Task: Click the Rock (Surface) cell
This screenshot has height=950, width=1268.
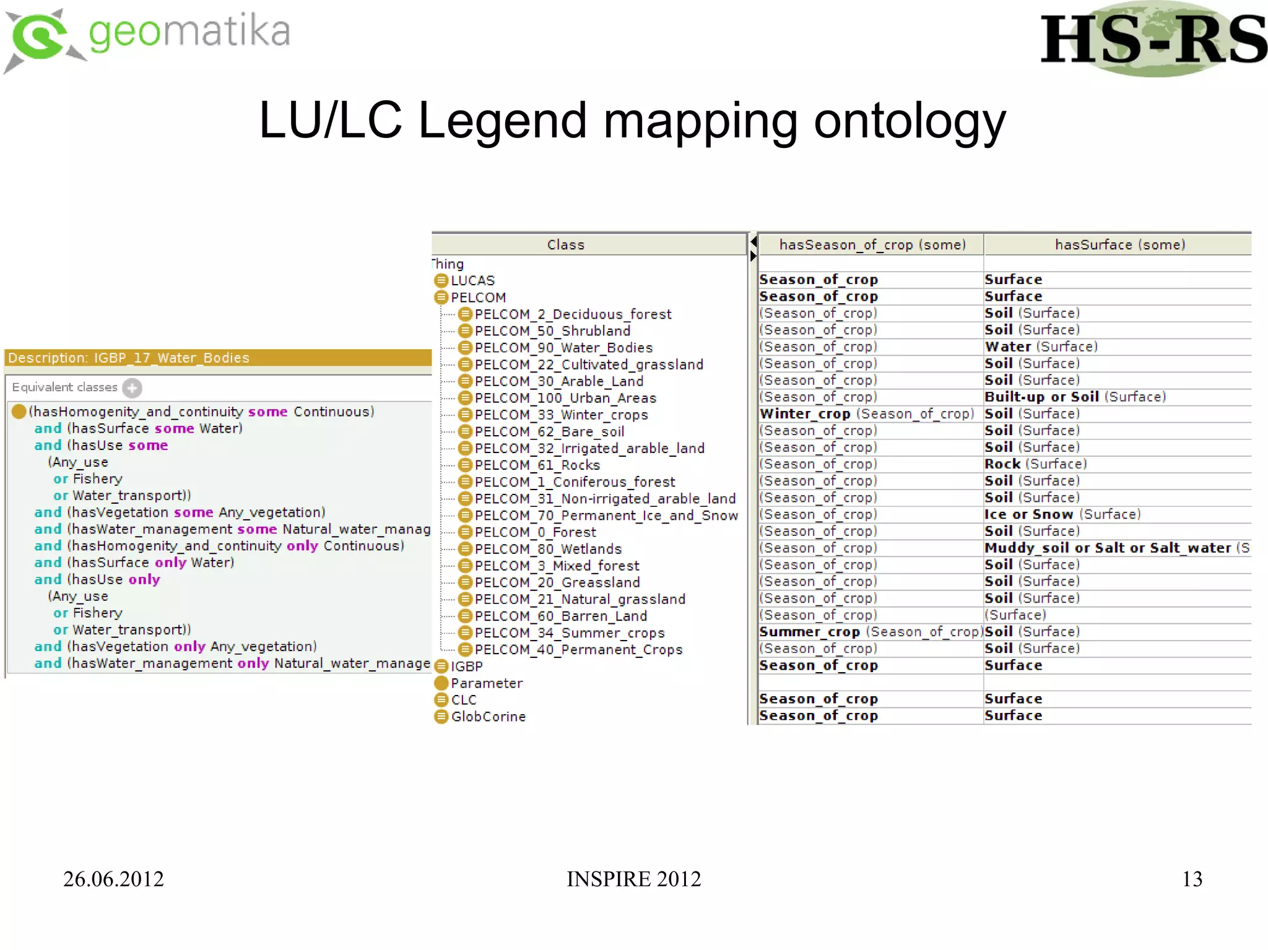Action: pos(1118,464)
